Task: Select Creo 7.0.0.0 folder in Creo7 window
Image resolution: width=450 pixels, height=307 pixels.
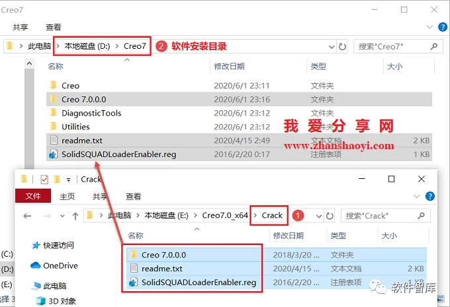Action: pyautogui.click(x=239, y=100)
